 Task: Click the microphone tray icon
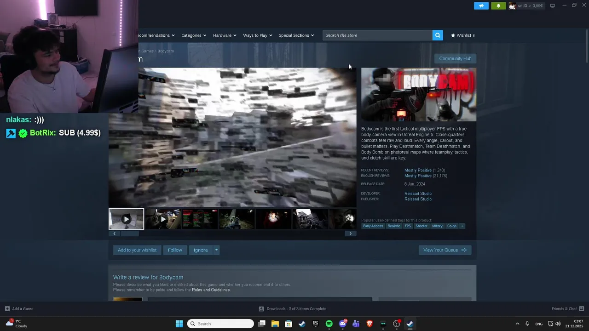point(527,324)
